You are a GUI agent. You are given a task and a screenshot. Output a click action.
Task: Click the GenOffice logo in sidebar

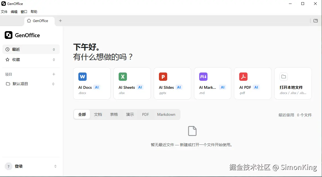9,35
